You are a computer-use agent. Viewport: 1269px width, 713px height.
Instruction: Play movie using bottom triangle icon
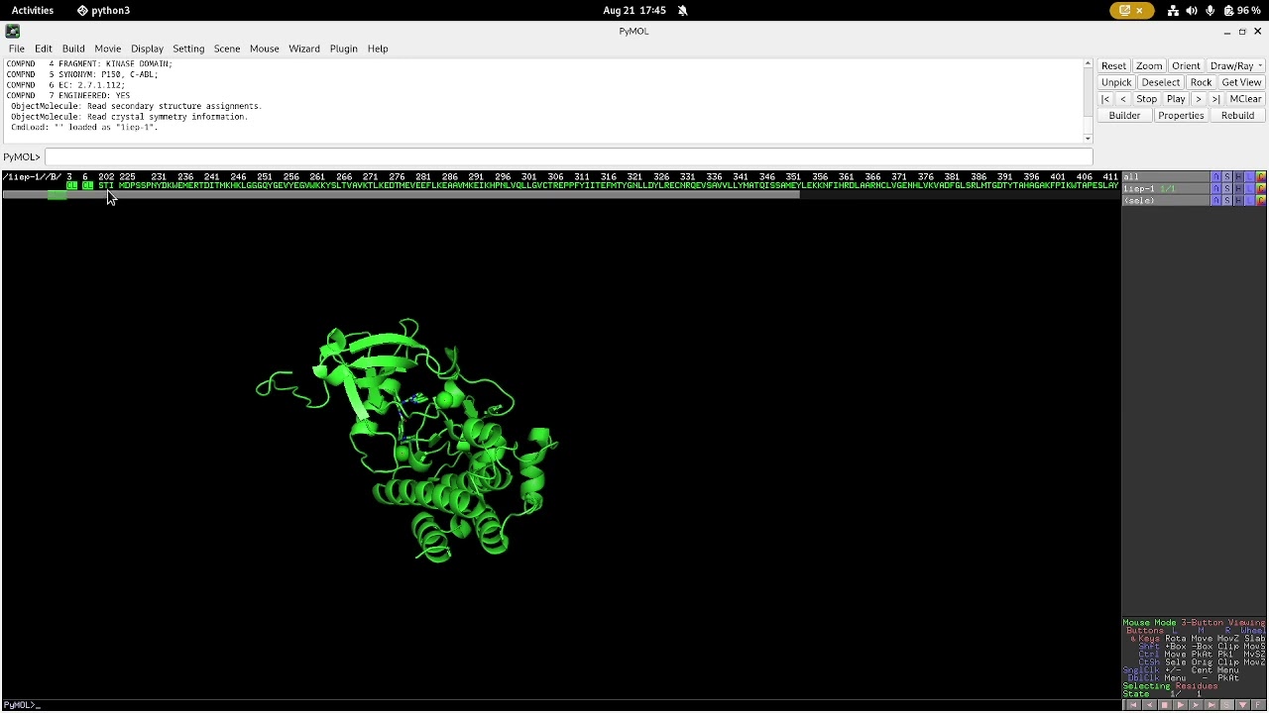point(1180,705)
